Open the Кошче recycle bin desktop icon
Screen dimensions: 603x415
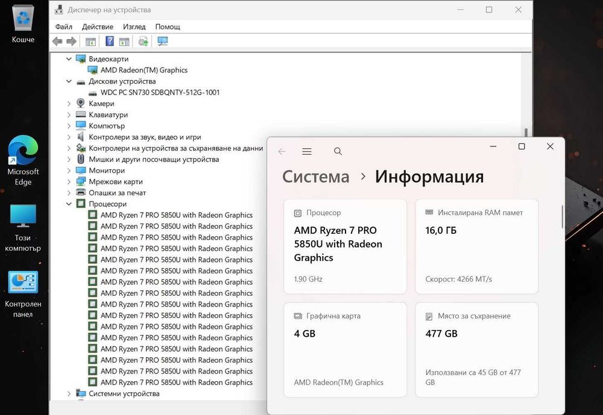coord(23,22)
